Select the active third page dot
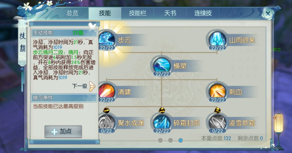Viewport: 292px width, 153px height. tap(180, 140)
